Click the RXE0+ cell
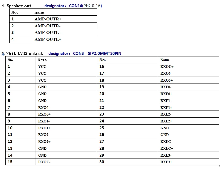The image size is (220, 172). coord(188,94)
